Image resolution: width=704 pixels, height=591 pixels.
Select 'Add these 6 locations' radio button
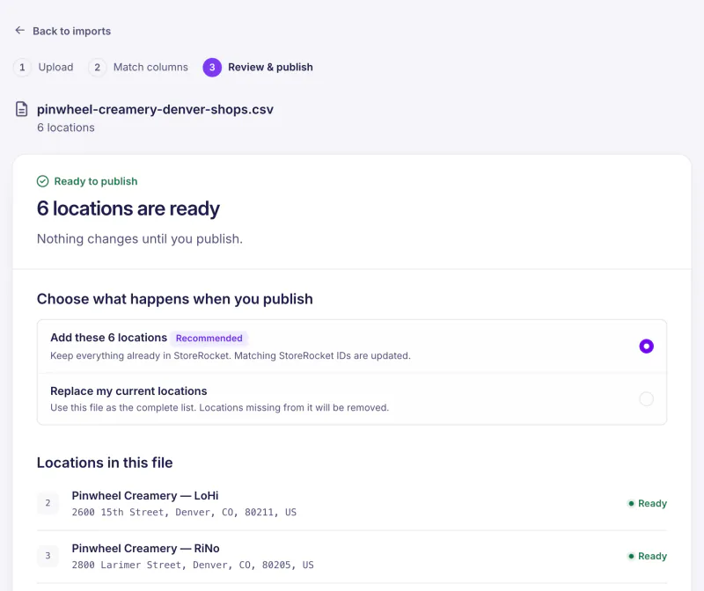[x=646, y=346]
